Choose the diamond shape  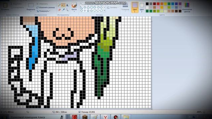point(85,8)
